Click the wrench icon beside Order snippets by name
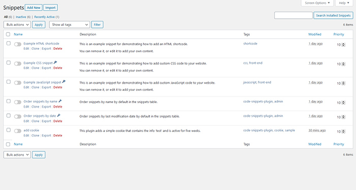Viewport: 356px width, 190px height. [60, 101]
